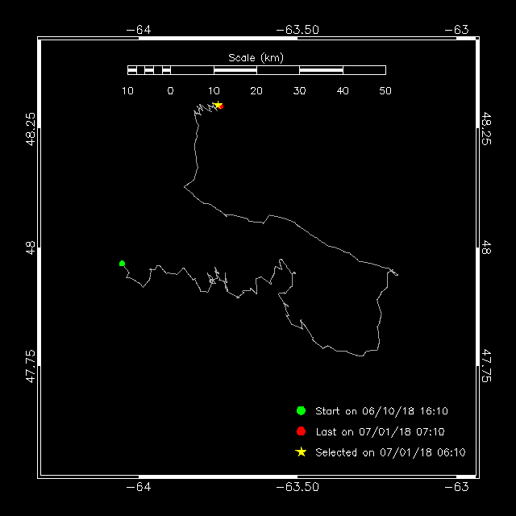Click the 0 label on the scale bar
Image resolution: width=516 pixels, height=516 pixels.
[170, 90]
